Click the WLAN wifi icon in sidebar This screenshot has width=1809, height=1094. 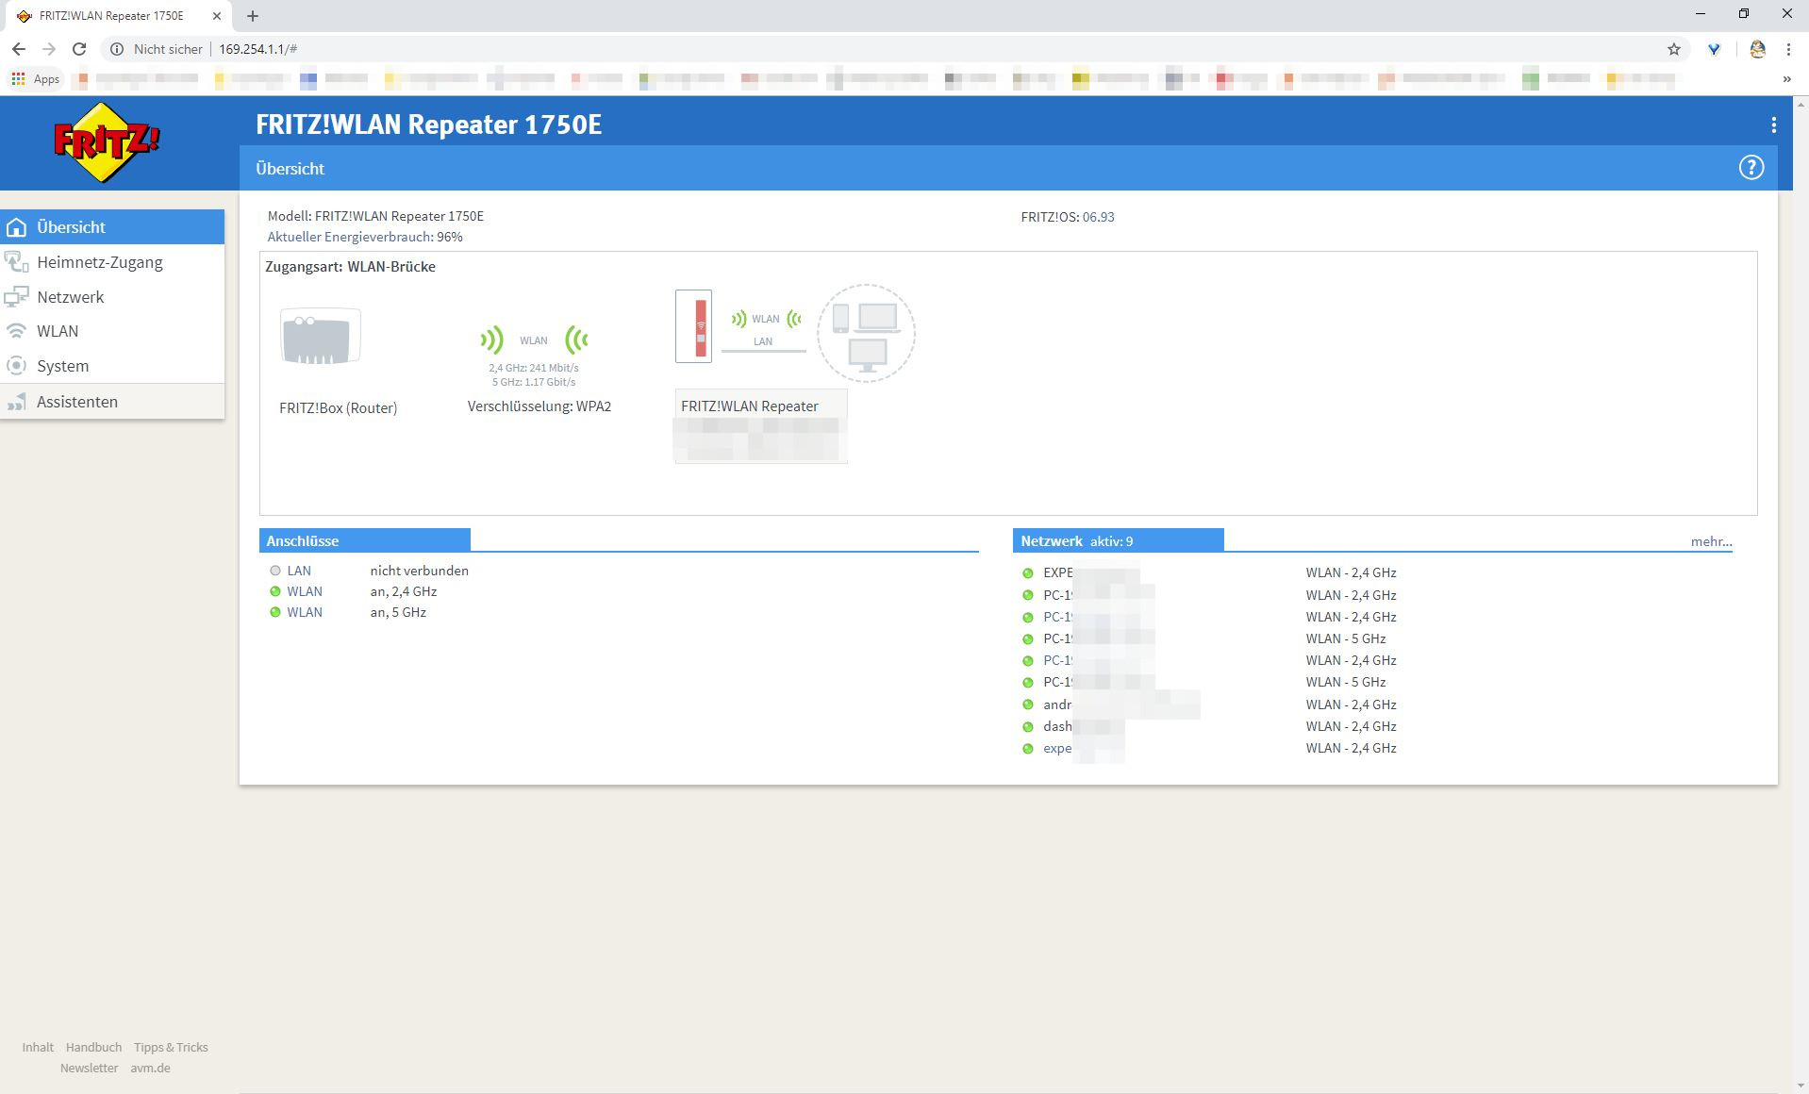(16, 331)
